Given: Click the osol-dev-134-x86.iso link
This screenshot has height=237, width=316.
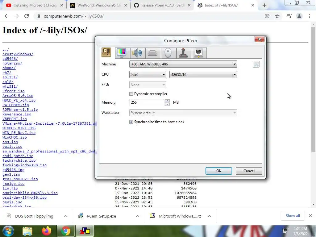Looking at the screenshot, I should 24,197.
